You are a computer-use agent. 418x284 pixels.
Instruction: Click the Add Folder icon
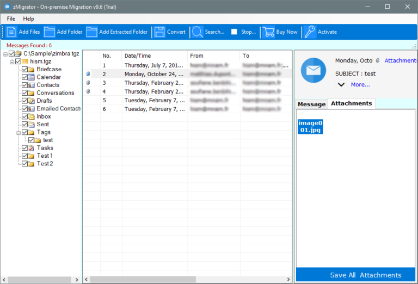click(x=50, y=32)
